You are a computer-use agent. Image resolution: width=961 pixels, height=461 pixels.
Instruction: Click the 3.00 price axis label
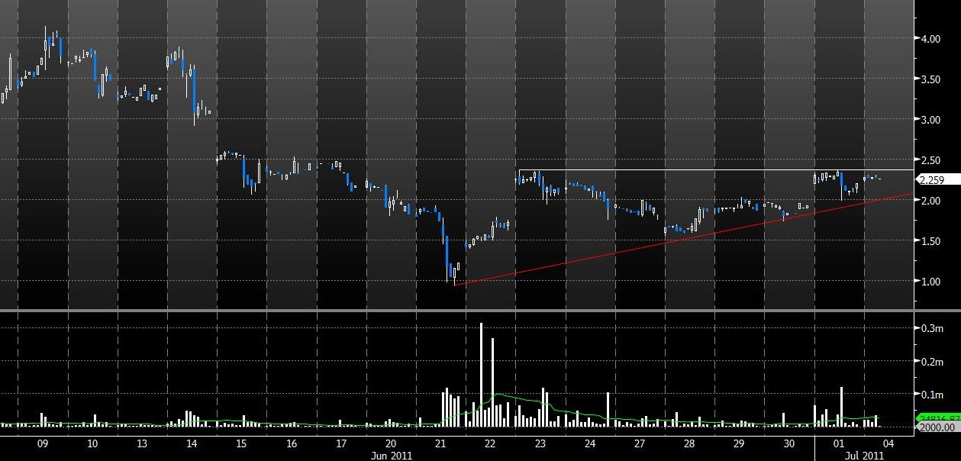[x=930, y=119]
